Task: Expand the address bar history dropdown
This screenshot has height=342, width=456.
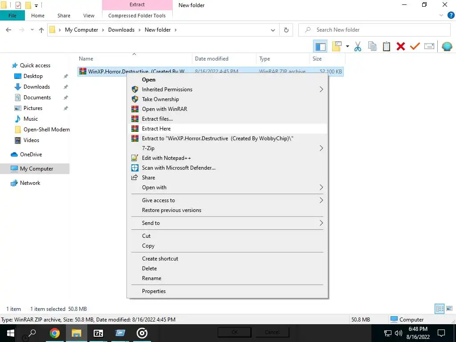Action: pos(273,30)
